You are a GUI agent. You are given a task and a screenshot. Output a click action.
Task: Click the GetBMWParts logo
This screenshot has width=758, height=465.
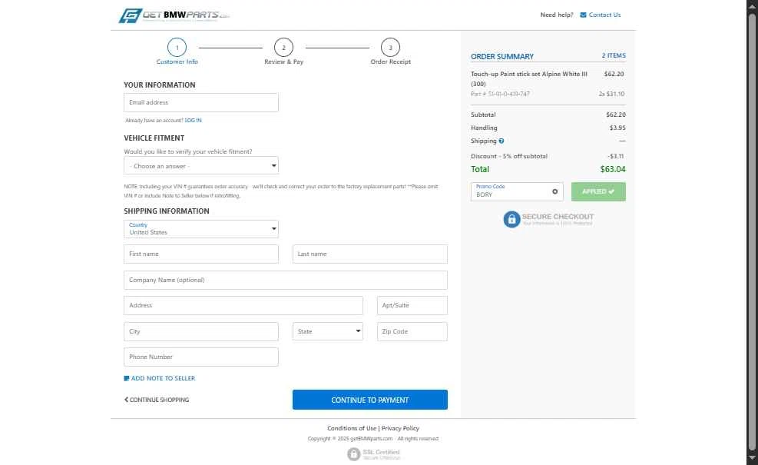pyautogui.click(x=174, y=15)
